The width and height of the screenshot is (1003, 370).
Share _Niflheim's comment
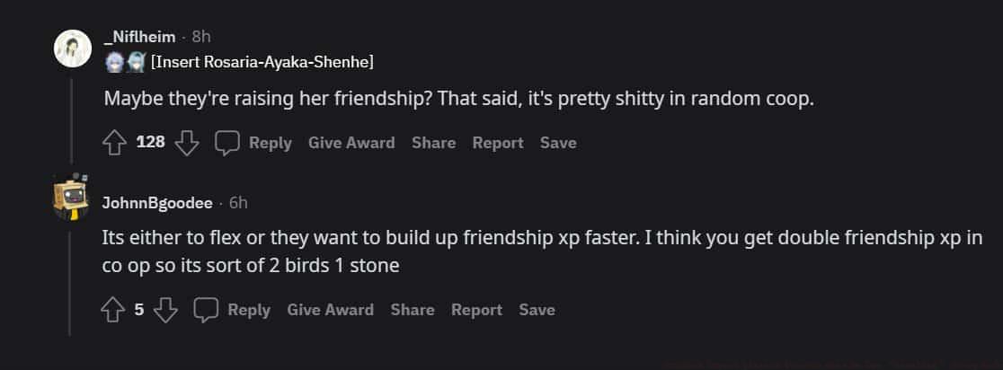433,143
